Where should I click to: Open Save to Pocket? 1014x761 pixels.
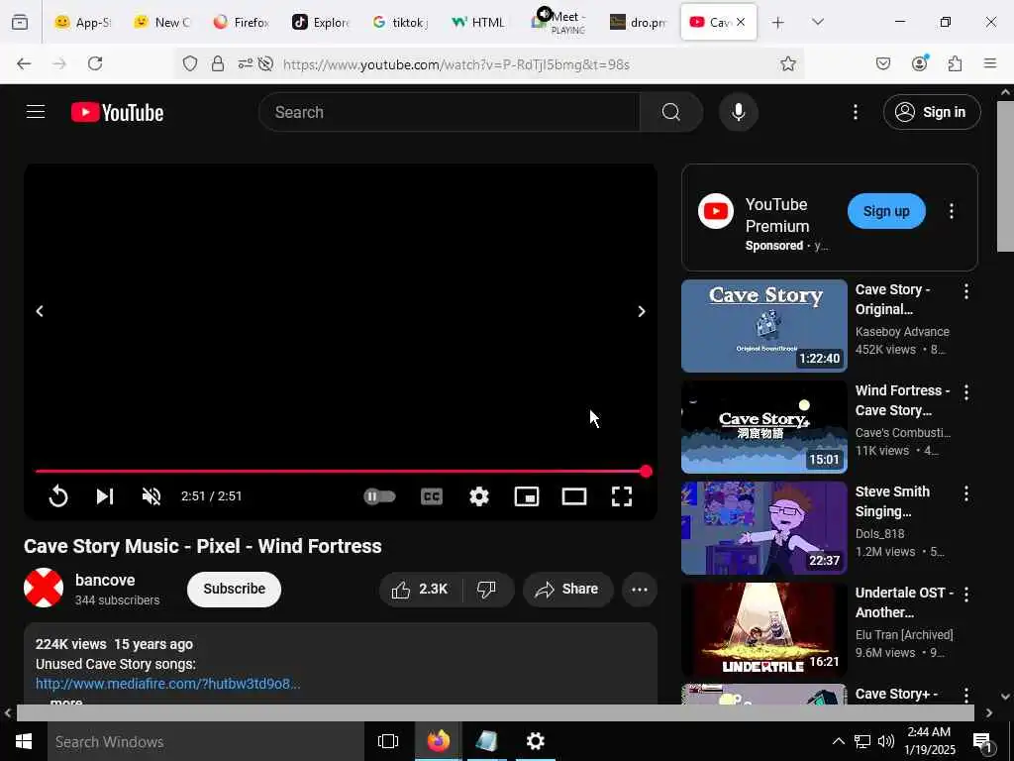click(x=882, y=63)
